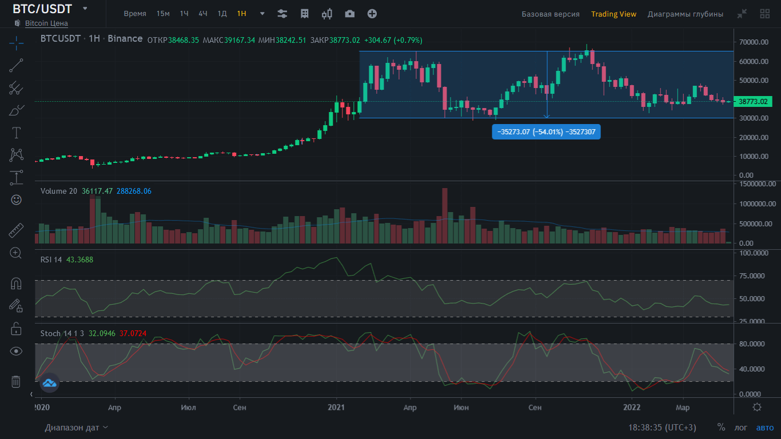Image resolution: width=781 pixels, height=439 pixels.
Task: Select the text annotation tool
Action: pyautogui.click(x=16, y=133)
